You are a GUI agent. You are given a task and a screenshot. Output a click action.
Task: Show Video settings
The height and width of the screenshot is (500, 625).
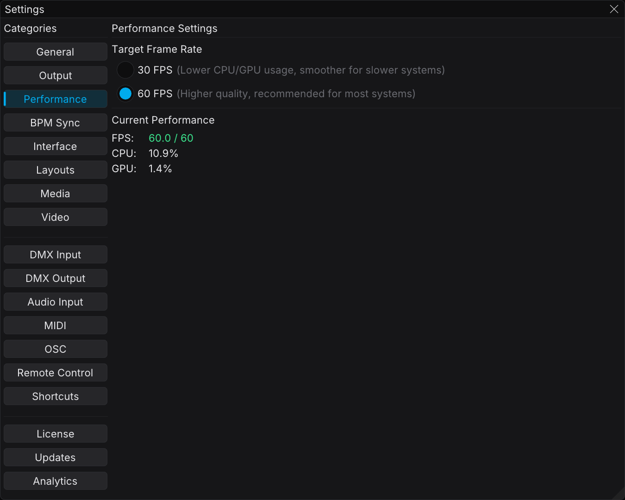[56, 217]
